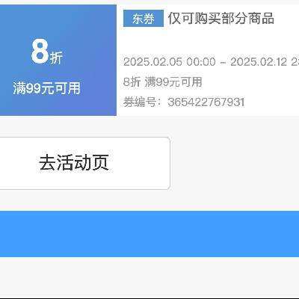Click gray 满99元可用 text under the dates
This screenshot has width=299, height=299.
[173, 81]
